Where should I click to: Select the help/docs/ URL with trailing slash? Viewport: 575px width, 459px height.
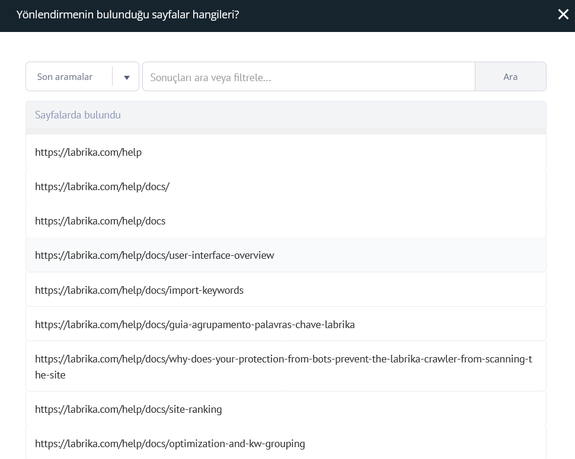102,187
